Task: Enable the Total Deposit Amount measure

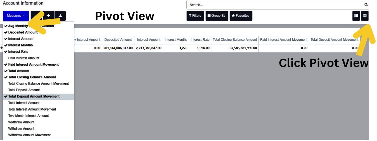Action: tap(39, 90)
